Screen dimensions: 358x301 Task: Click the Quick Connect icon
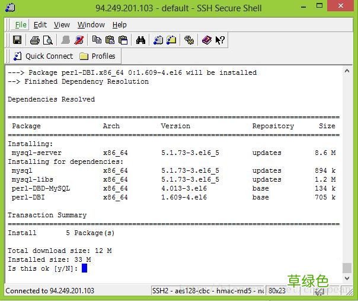(x=18, y=56)
